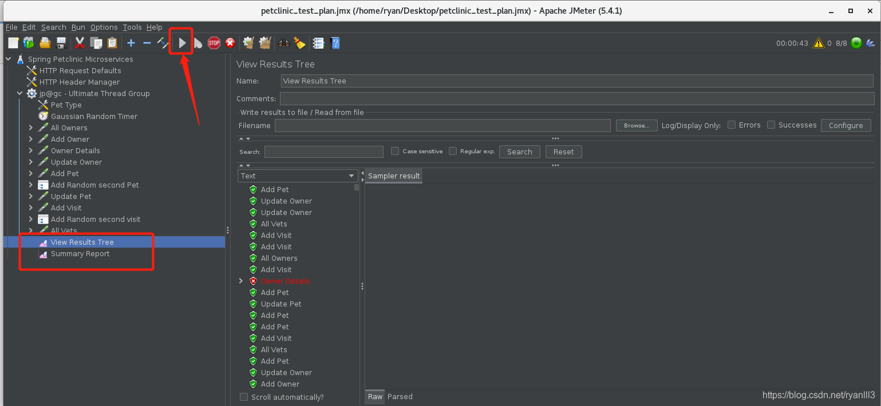
Task: Expand the Add Owner sampler node
Action: pyautogui.click(x=31, y=139)
